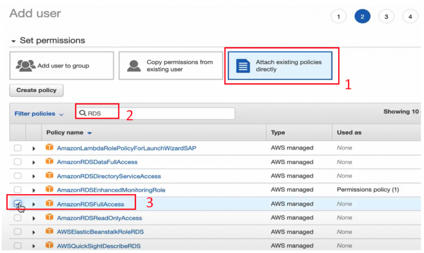
Task: Check the AmazonRDSDirectoryServiceAccess checkbox
Action: pyautogui.click(x=17, y=176)
